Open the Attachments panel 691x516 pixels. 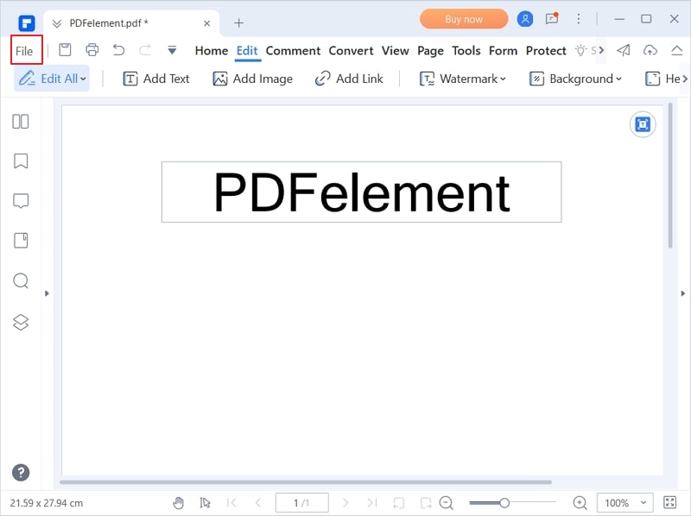pos(21,241)
